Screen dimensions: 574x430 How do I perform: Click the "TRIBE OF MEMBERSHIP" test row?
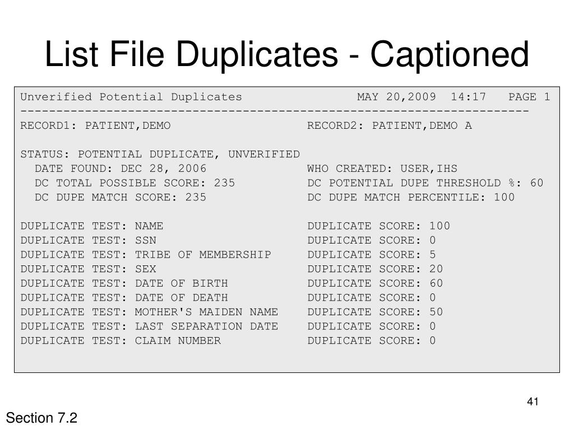[x=203, y=255]
